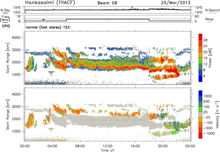Click the red bottom of the velocity colorbar
This screenshot has height=152, width=220.
point(200,136)
